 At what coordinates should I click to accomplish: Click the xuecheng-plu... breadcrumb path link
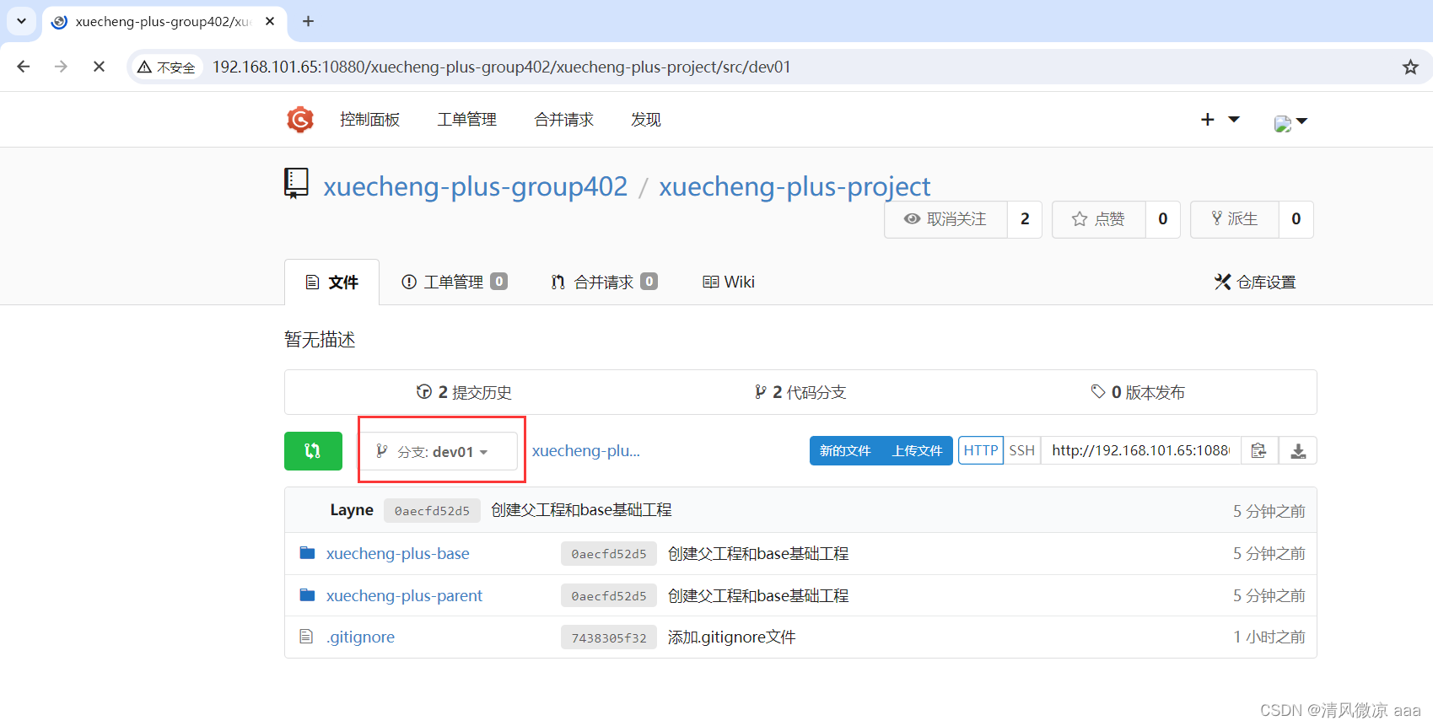[x=586, y=450]
